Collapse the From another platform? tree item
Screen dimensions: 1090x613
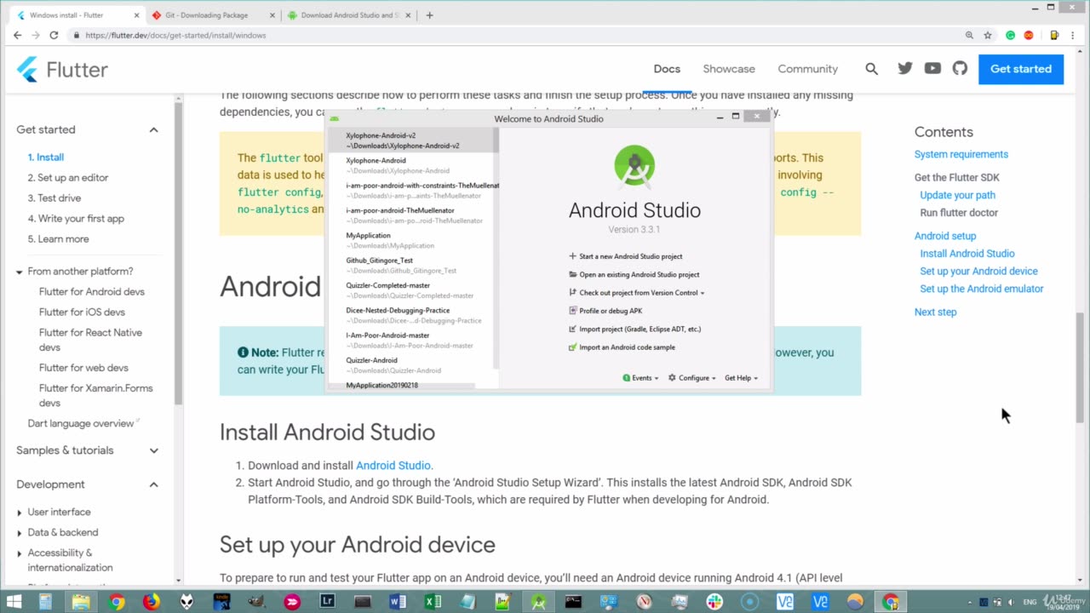point(19,272)
